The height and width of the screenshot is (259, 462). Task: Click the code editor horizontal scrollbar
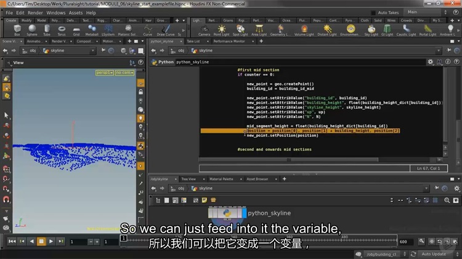[288, 159]
